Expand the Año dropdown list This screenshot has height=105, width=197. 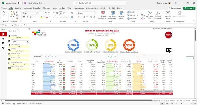click(28, 42)
